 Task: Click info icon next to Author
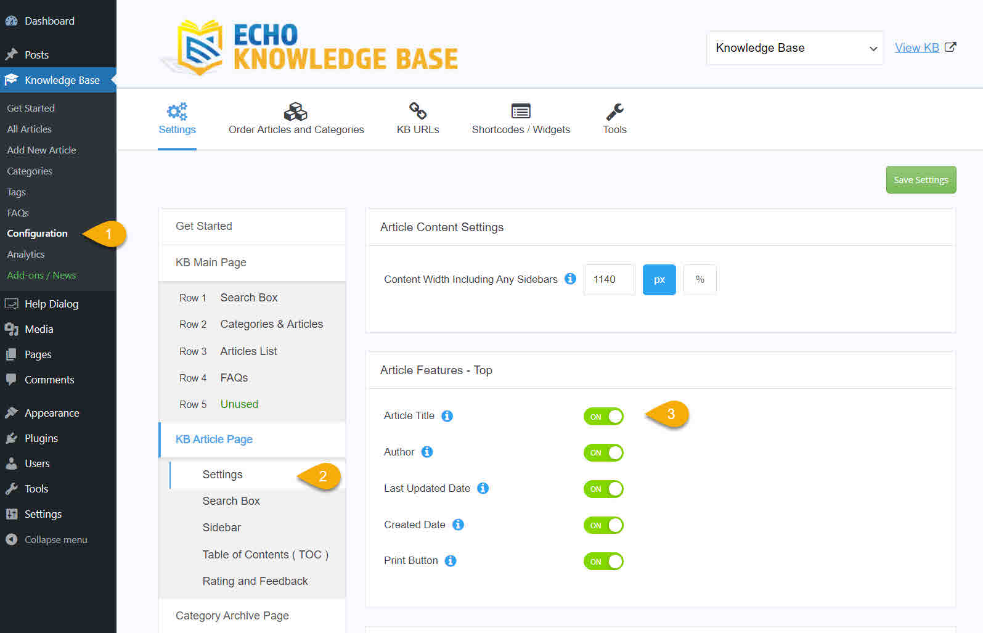pyautogui.click(x=427, y=452)
